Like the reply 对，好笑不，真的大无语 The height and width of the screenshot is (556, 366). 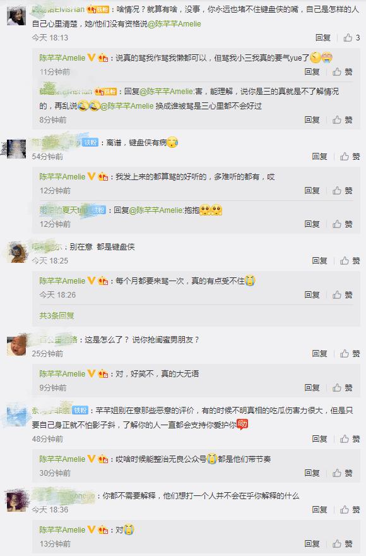342,387
